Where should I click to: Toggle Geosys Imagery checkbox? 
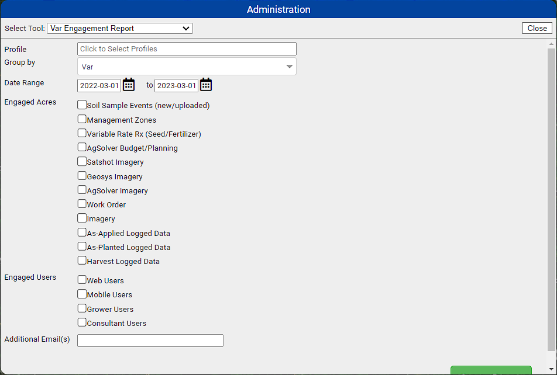pos(82,176)
